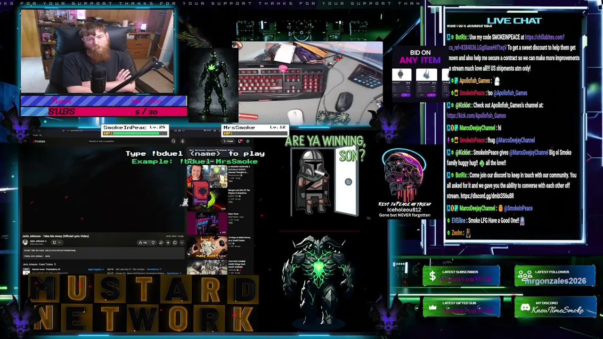This screenshot has height=339, width=603.
Task: Click the 'Bid on Any Item' heading
Action: tap(420, 56)
